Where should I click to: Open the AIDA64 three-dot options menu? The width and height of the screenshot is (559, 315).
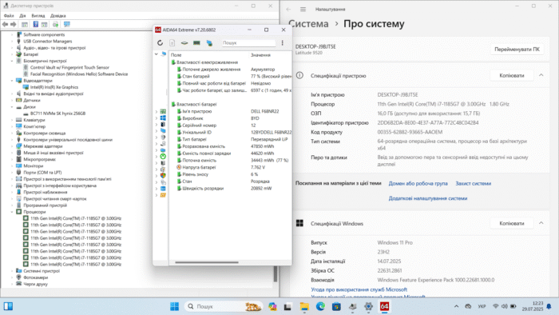pyautogui.click(x=283, y=43)
